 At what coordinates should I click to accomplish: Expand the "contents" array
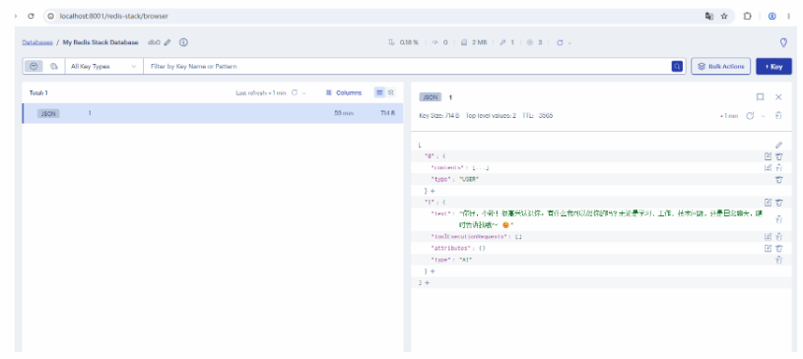point(481,168)
